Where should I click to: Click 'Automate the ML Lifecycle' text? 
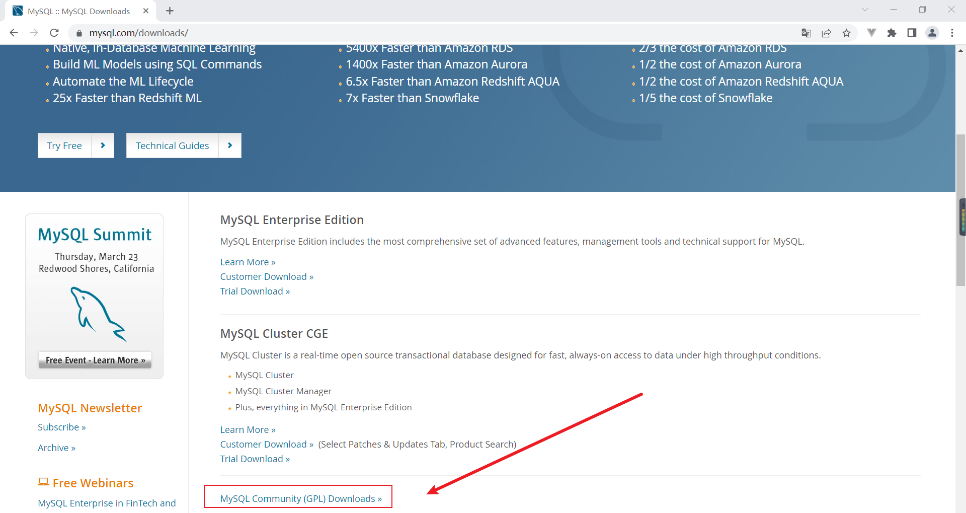(123, 82)
